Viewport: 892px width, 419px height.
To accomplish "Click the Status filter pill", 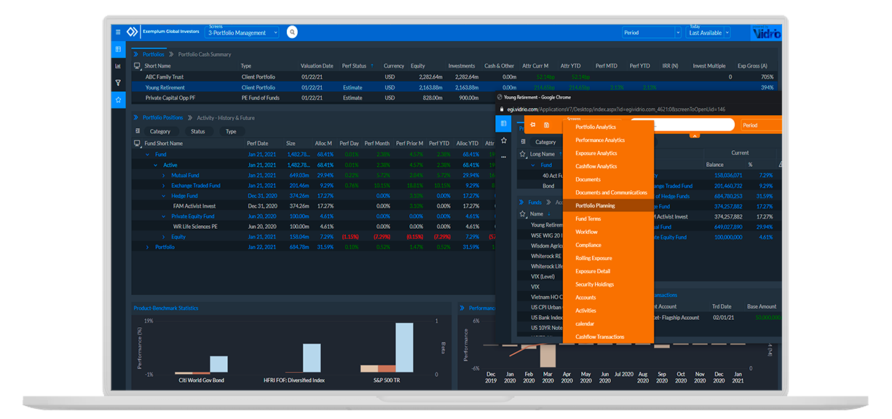I will click(x=198, y=131).
